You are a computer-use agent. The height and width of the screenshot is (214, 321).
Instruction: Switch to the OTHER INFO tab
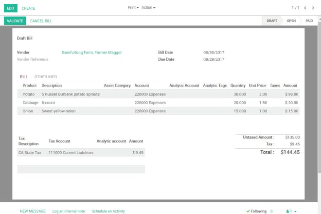point(46,77)
